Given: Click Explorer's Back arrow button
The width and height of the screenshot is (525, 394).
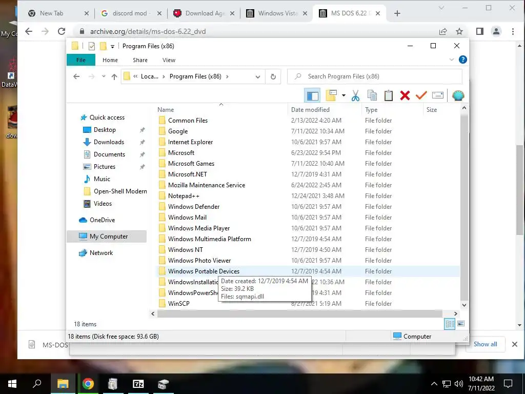Looking at the screenshot, I should tap(76, 76).
